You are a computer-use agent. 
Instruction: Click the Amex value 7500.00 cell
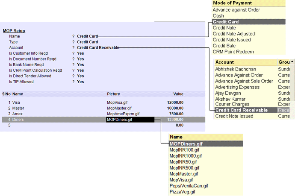pos(176,114)
